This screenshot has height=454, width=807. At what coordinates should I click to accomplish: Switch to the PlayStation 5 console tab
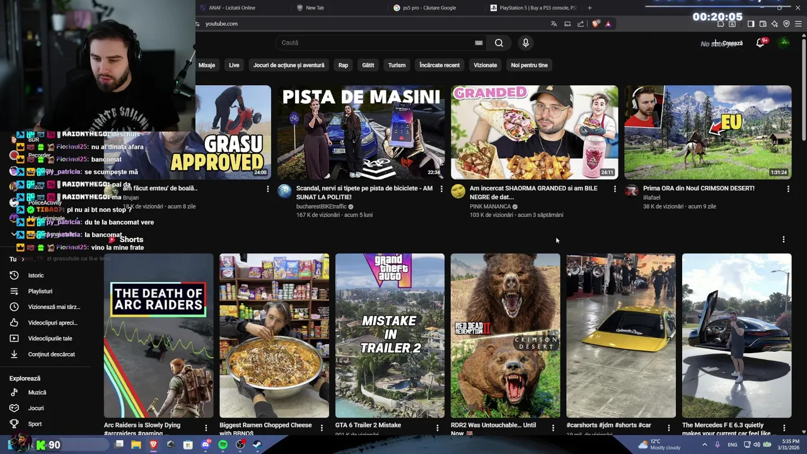click(x=533, y=8)
